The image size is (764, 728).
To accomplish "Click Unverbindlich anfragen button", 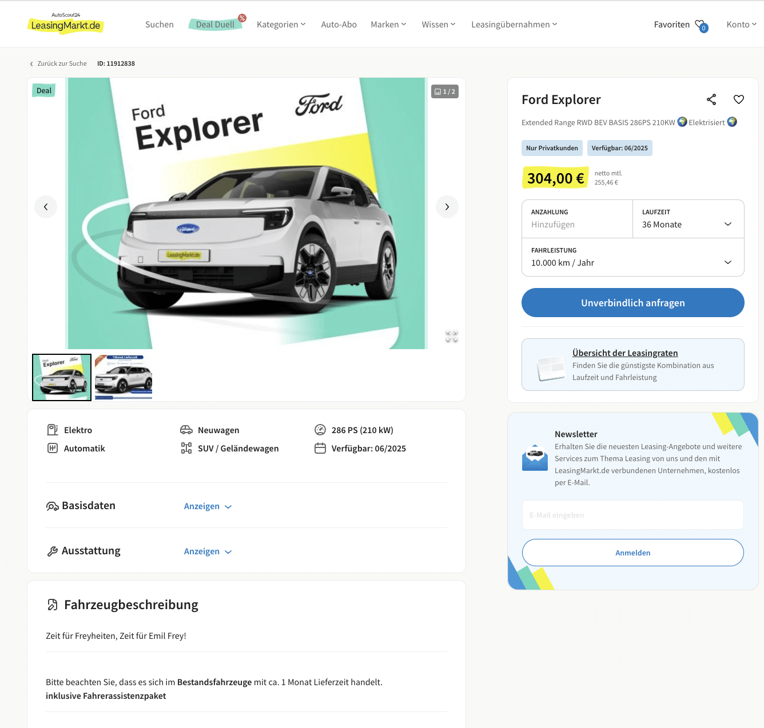I will point(632,303).
